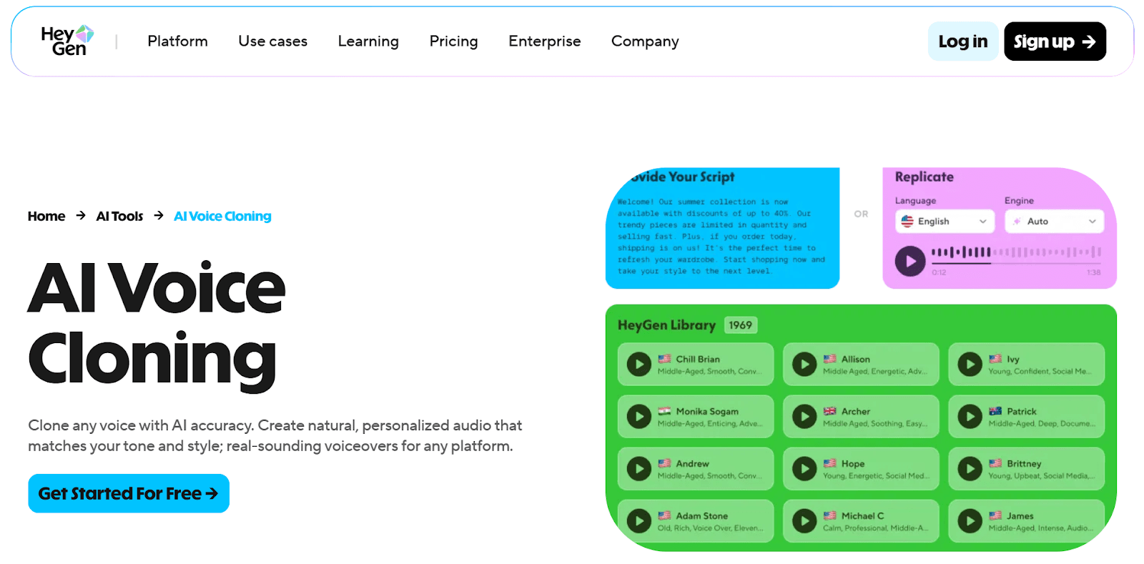Play the James voice sample
The image size is (1144, 564).
click(970, 521)
